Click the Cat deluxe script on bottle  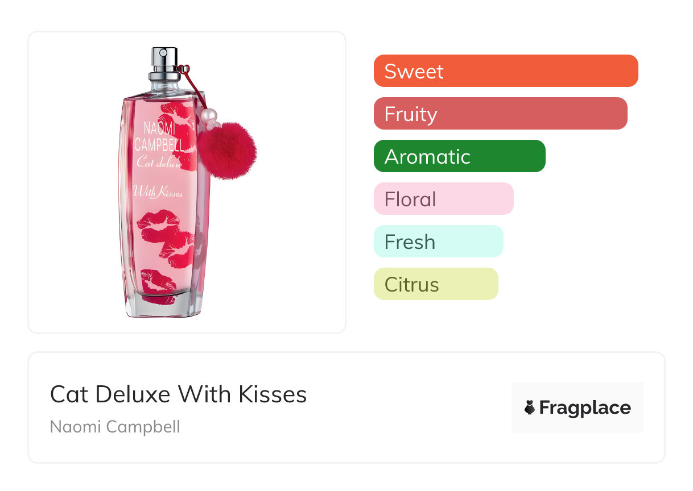(x=159, y=163)
